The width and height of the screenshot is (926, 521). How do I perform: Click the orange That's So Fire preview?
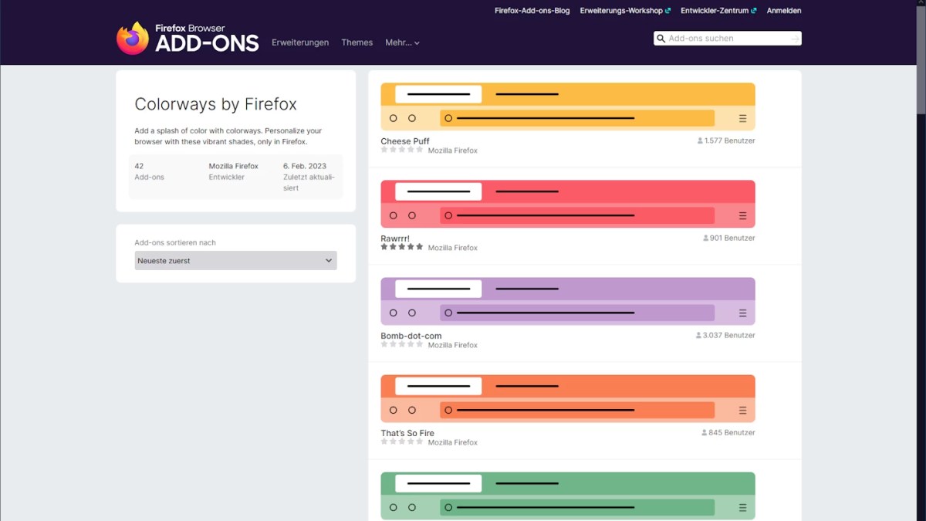click(x=568, y=398)
